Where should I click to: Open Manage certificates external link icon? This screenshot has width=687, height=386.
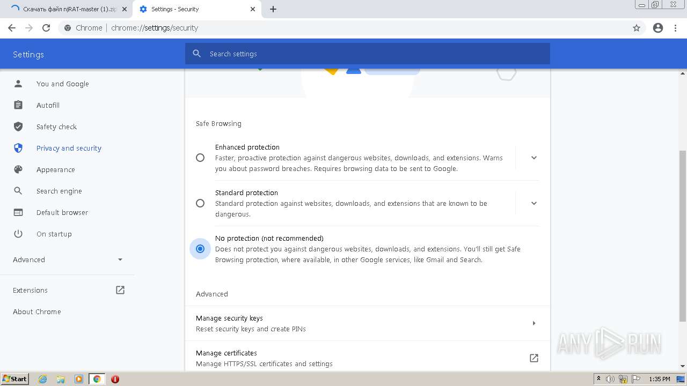534,358
